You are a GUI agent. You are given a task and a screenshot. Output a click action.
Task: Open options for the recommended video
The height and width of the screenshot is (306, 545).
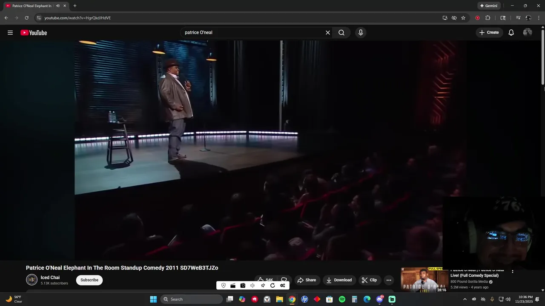click(x=513, y=271)
